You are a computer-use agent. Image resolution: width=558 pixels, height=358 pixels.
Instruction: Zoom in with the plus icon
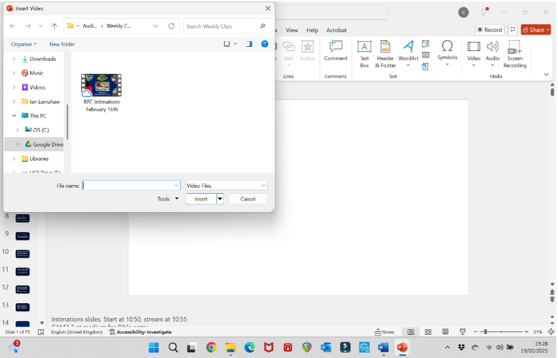coord(527,331)
